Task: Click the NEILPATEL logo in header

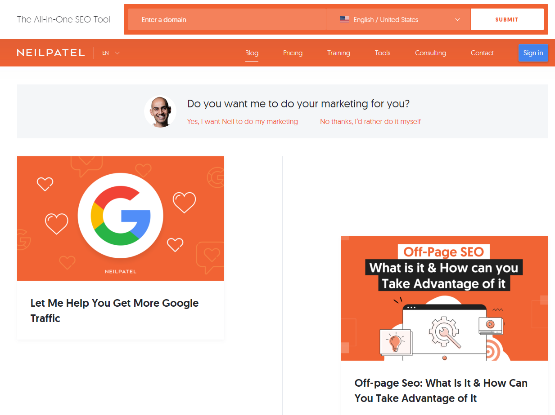Action: pos(51,53)
